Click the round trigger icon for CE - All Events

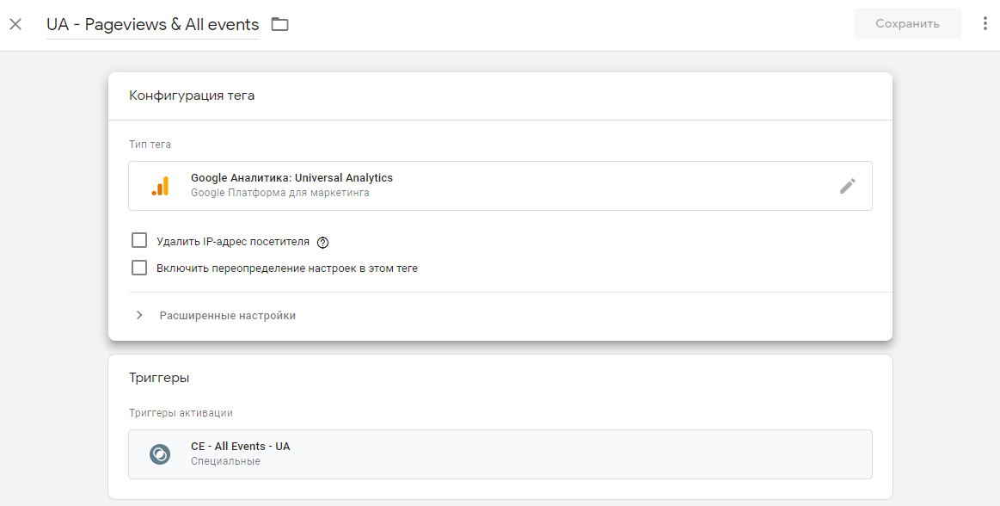click(160, 454)
